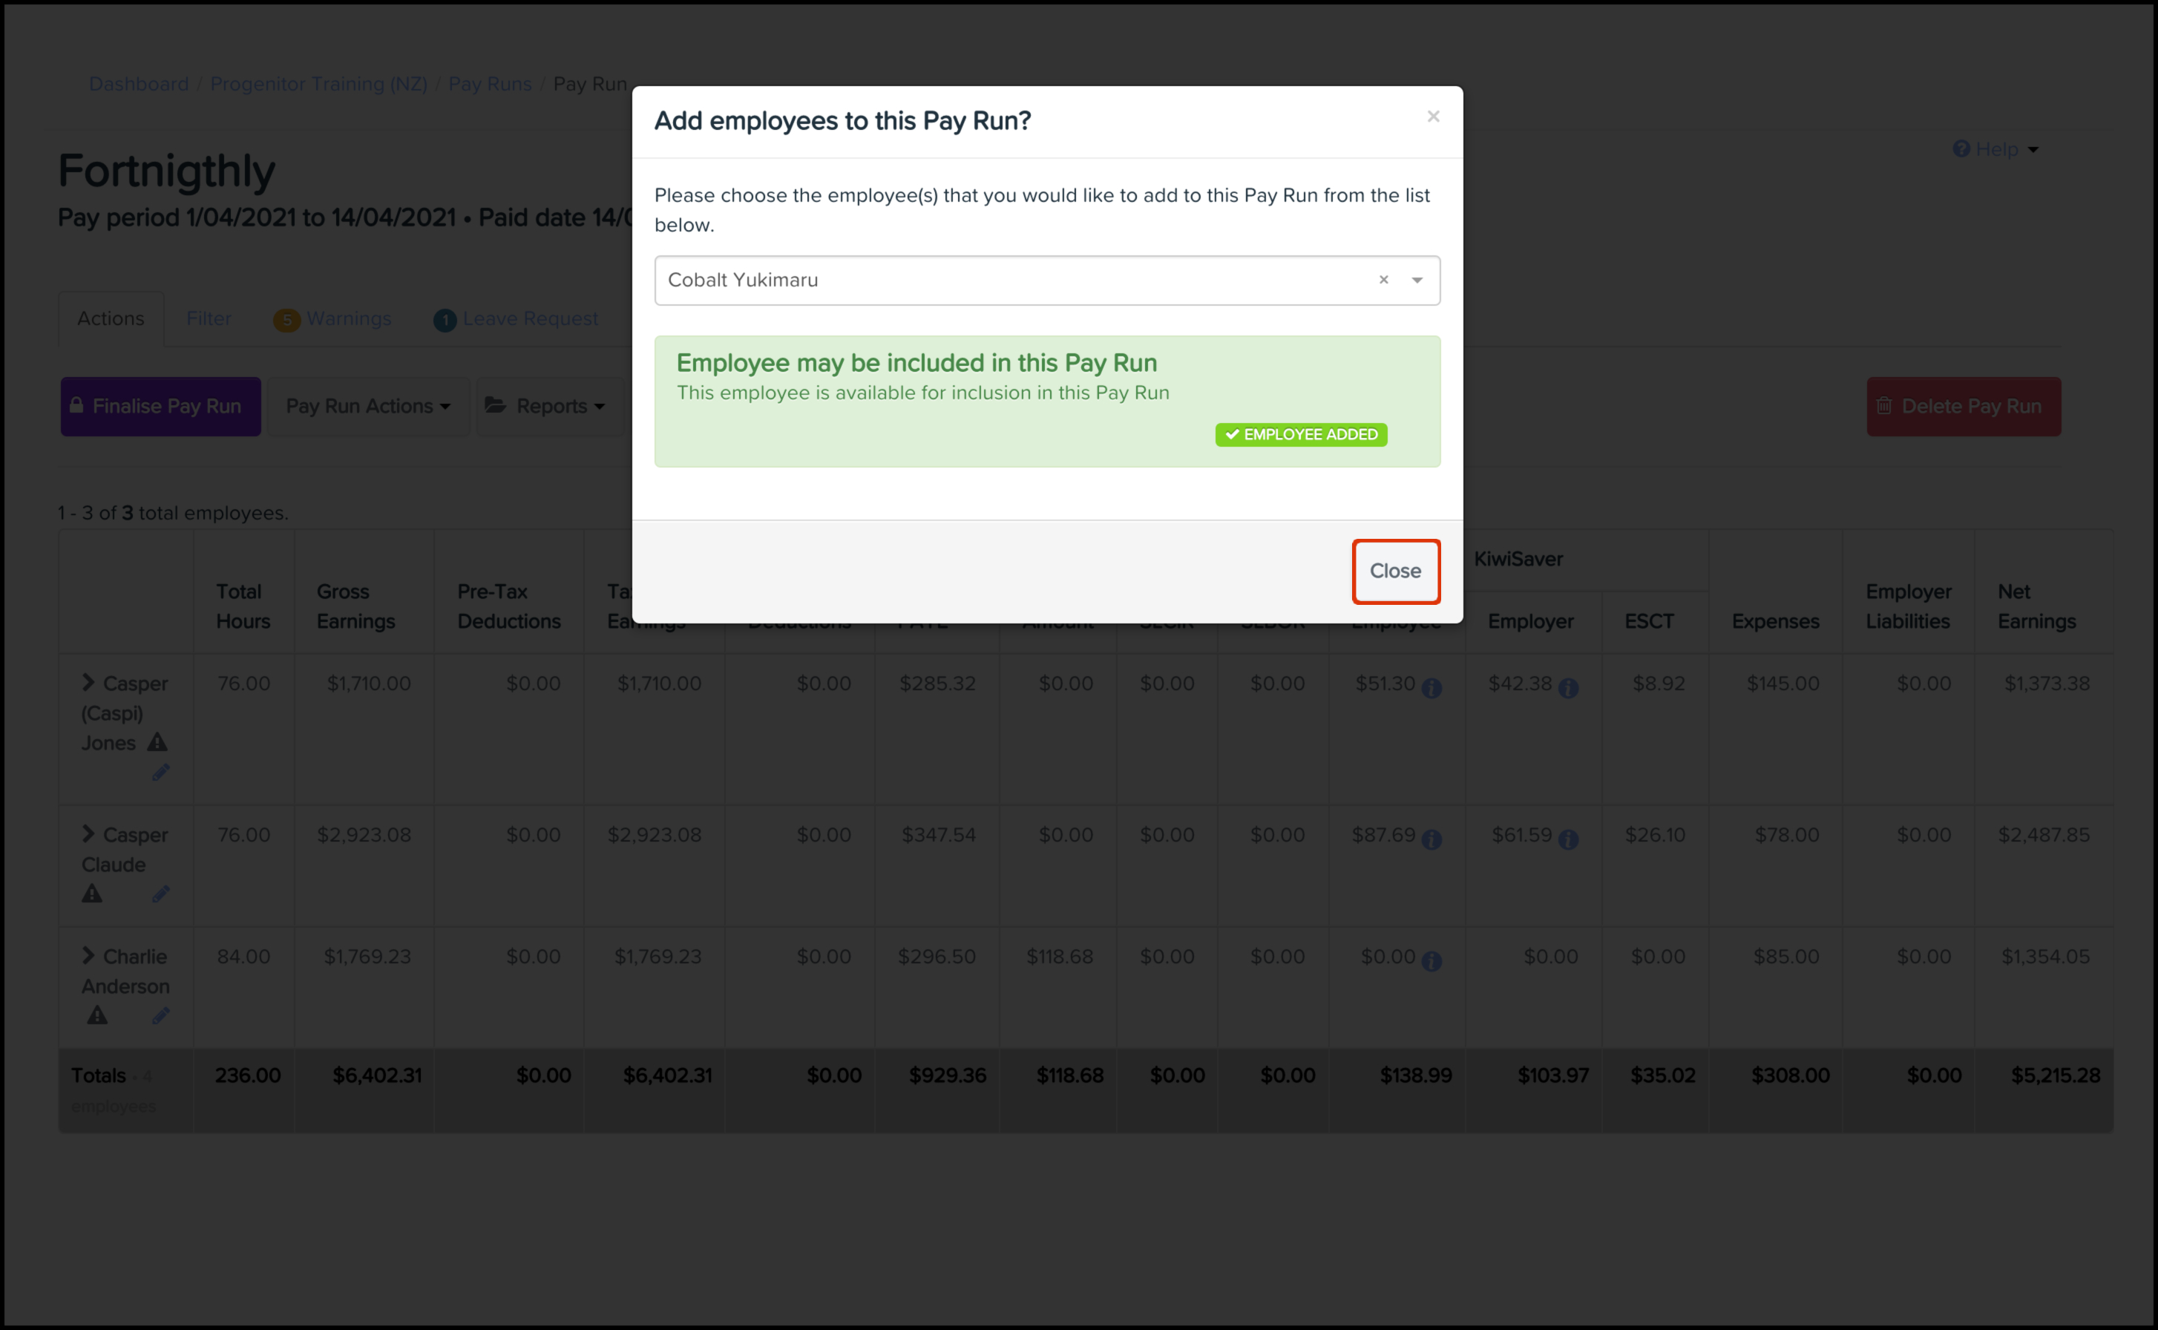Screen dimensions: 2158x1330
Task: Click the Finalise Pay Run button
Action: tap(160, 407)
